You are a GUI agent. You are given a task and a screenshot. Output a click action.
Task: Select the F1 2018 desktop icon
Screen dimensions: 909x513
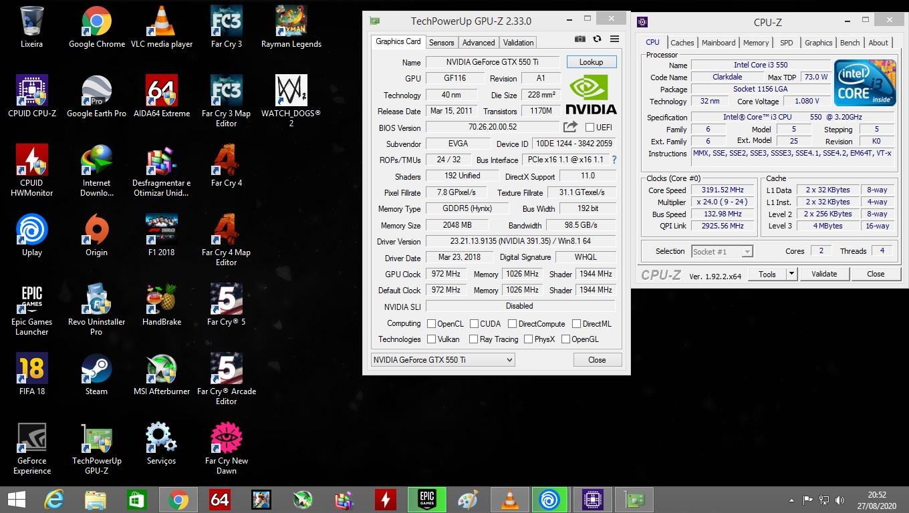161,235
